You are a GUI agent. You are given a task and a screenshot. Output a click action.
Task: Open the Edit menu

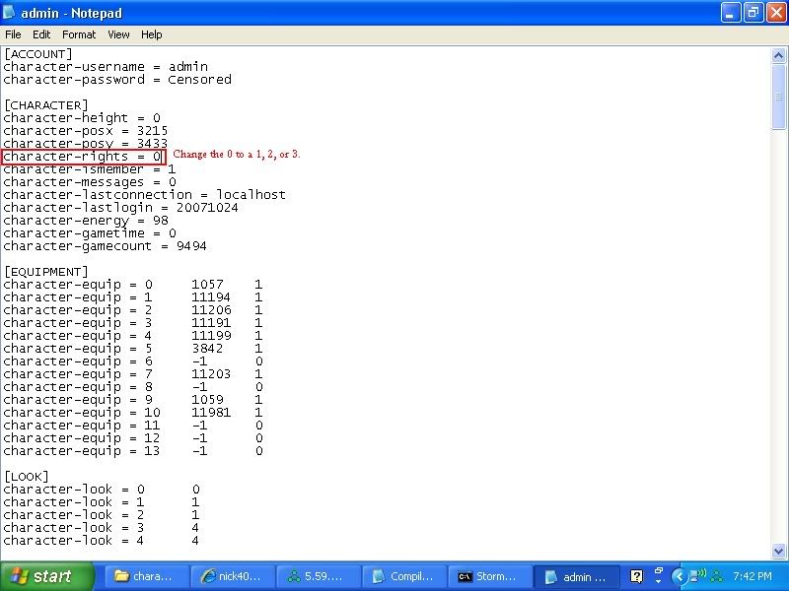point(41,34)
